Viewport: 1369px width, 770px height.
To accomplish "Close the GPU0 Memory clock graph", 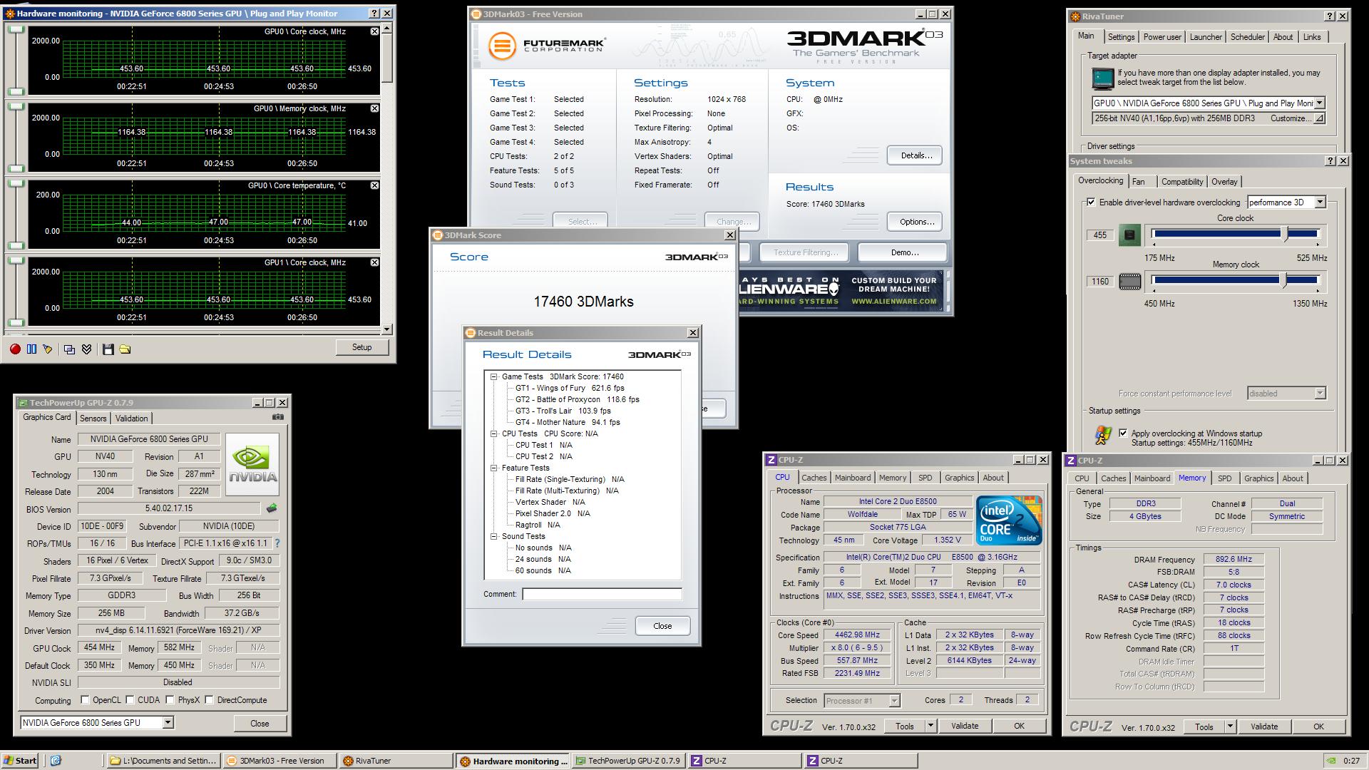I will (x=374, y=108).
